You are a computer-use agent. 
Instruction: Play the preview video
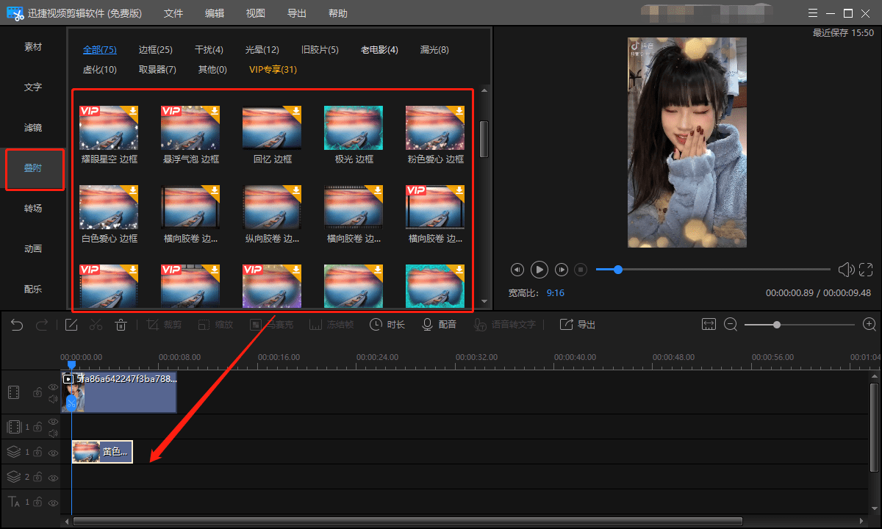(539, 270)
